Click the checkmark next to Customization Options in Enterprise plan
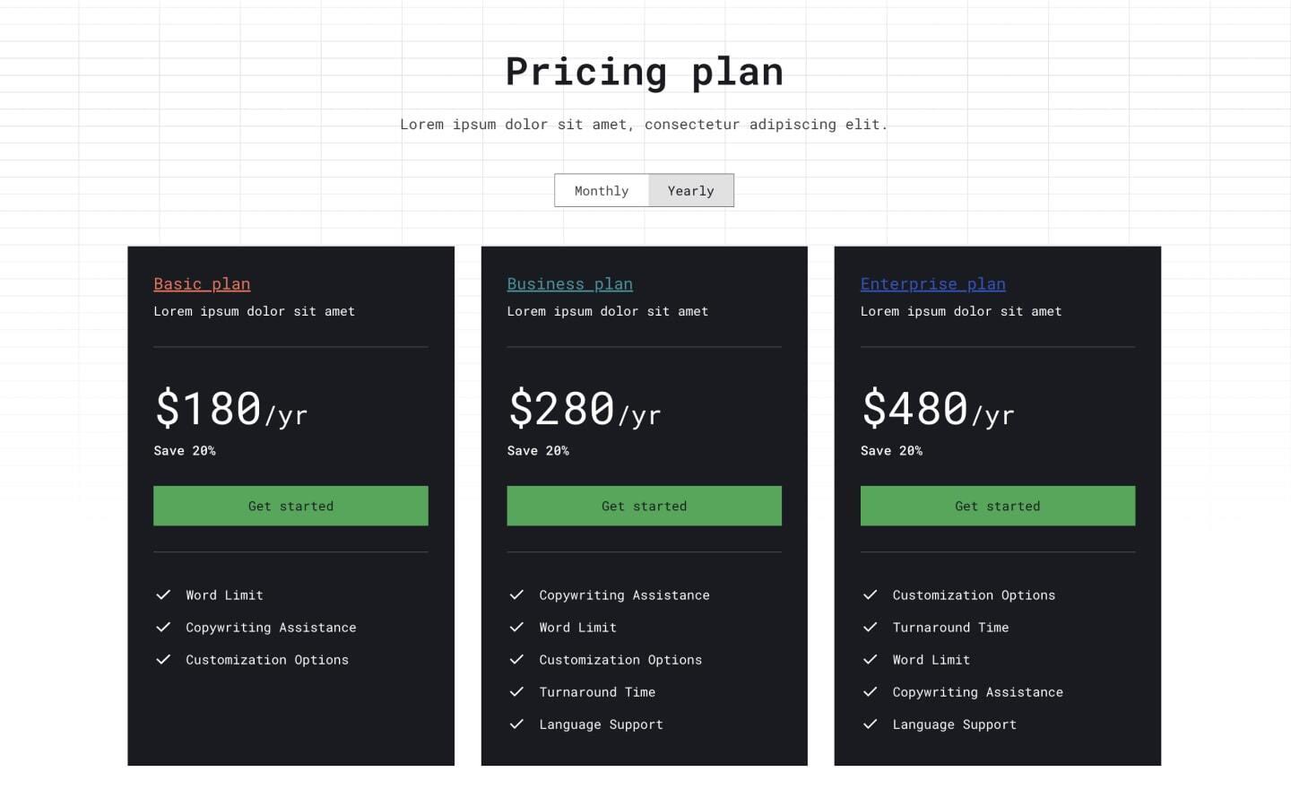This screenshot has height=807, width=1291. click(x=870, y=594)
